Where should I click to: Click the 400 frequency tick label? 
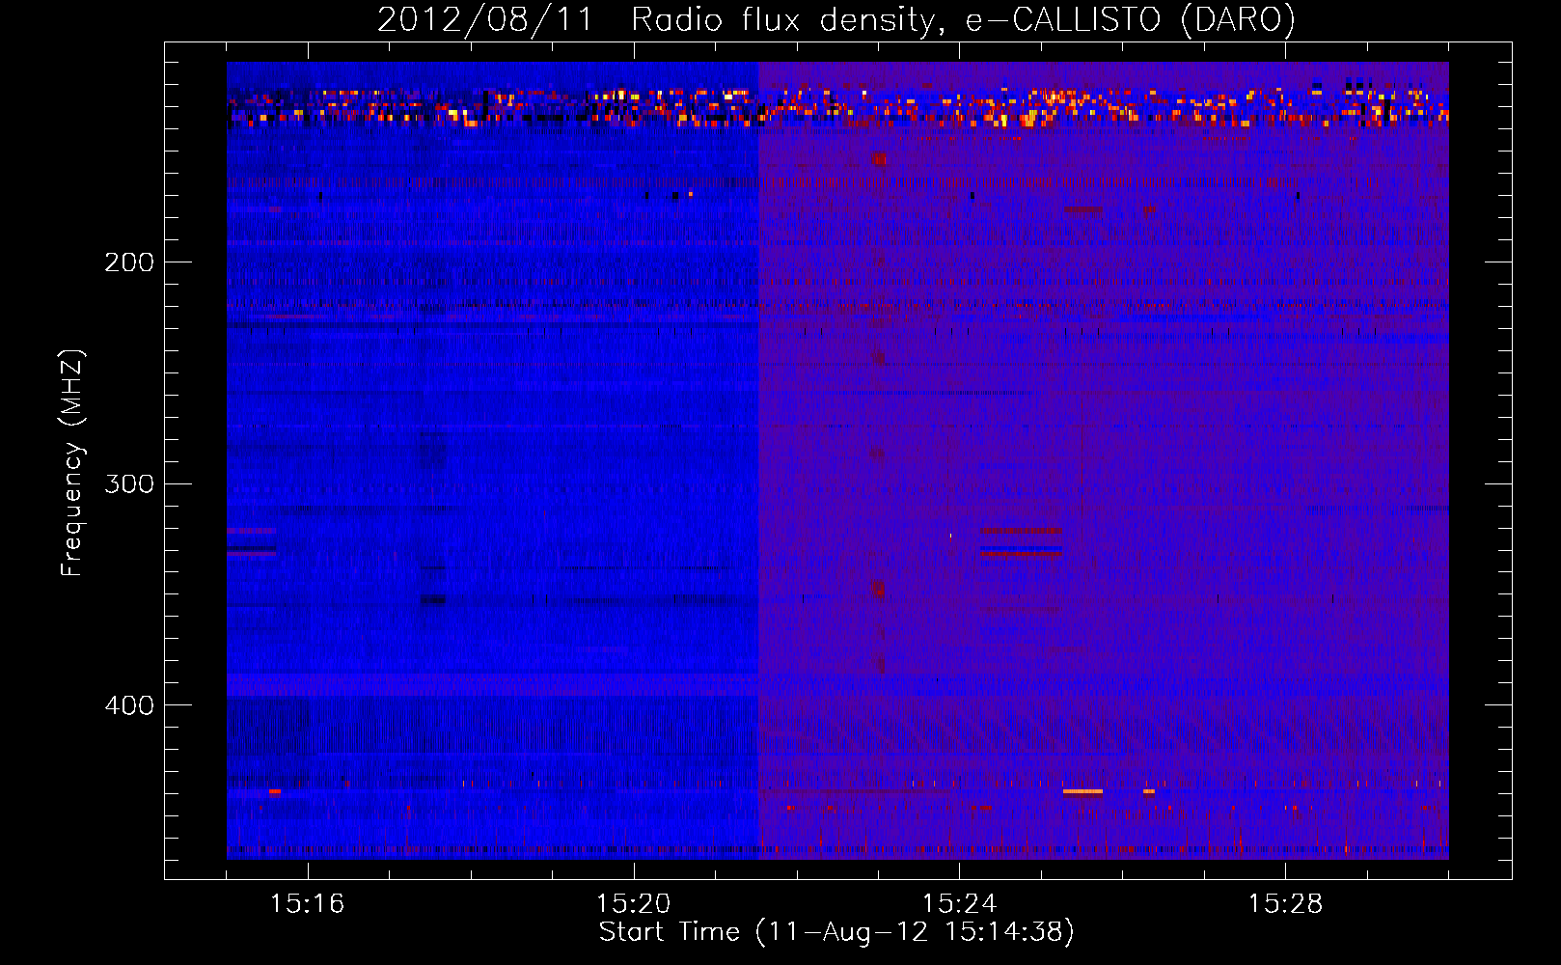point(129,705)
